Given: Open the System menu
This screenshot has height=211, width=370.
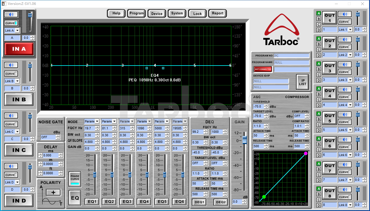Looking at the screenshot, I should (x=177, y=13).
